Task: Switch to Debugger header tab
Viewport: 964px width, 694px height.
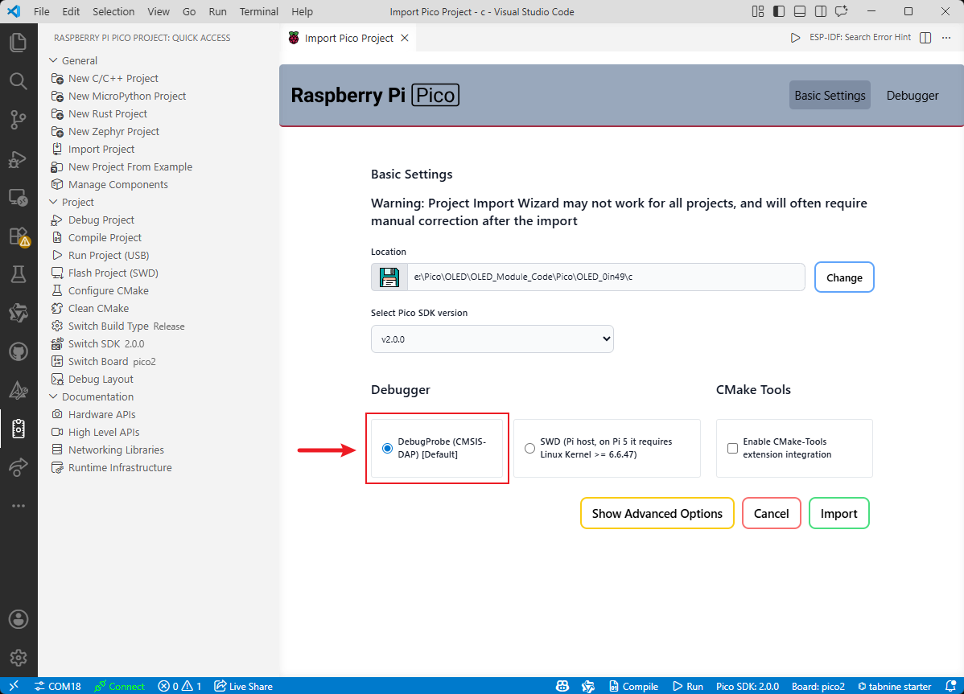Action: 913,95
